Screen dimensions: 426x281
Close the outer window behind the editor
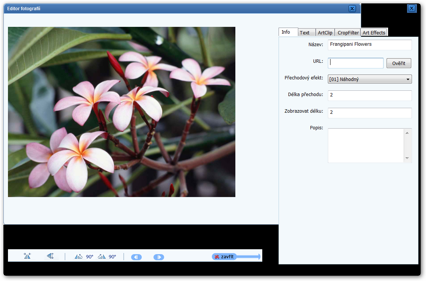pyautogui.click(x=412, y=8)
